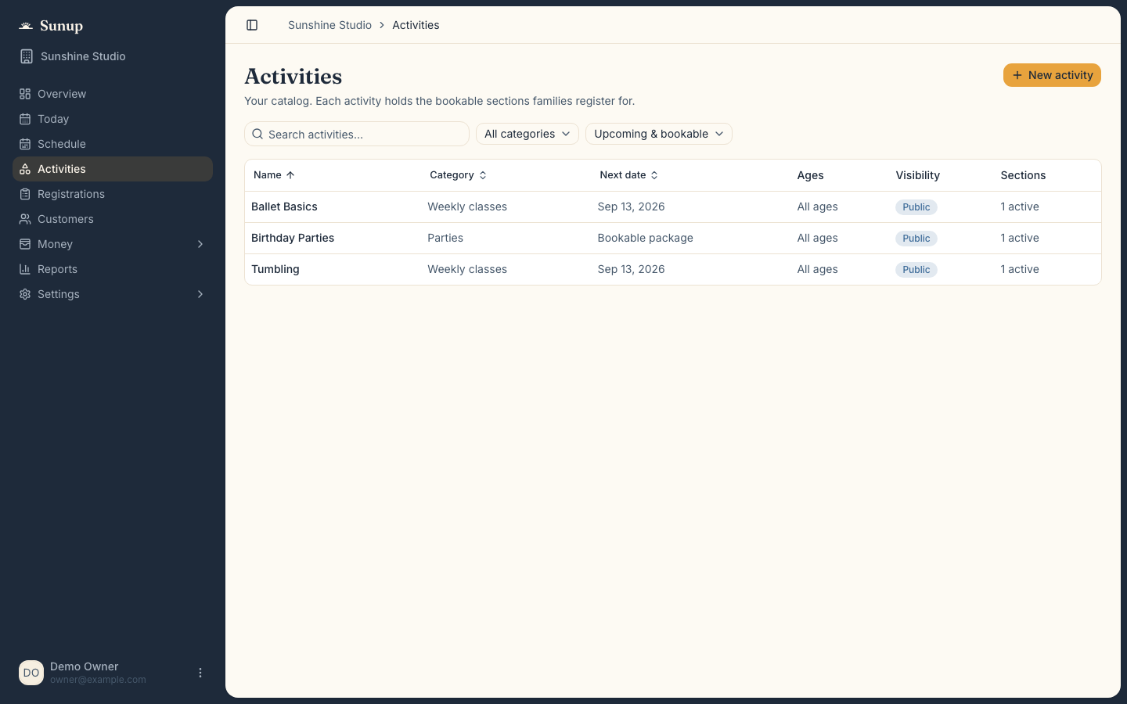Click the Sections column header

pos(1023,175)
